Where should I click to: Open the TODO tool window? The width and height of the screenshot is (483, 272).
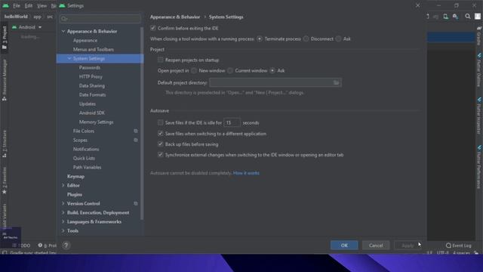pyautogui.click(x=21, y=246)
